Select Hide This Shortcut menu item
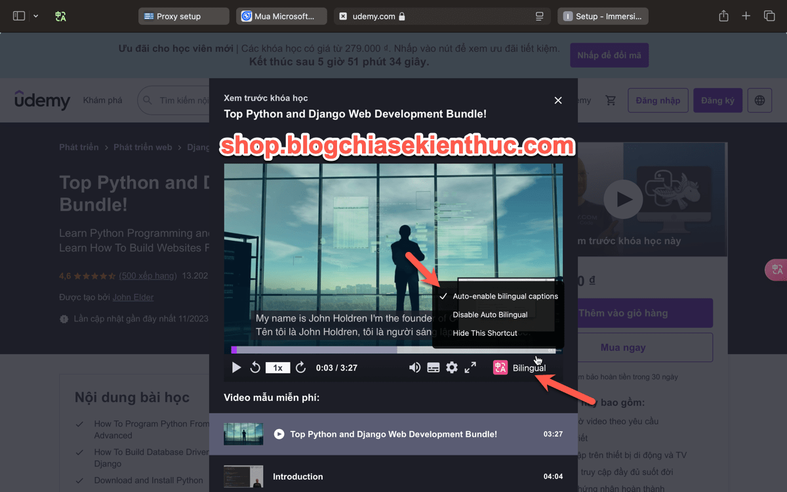This screenshot has width=787, height=492. (485, 333)
